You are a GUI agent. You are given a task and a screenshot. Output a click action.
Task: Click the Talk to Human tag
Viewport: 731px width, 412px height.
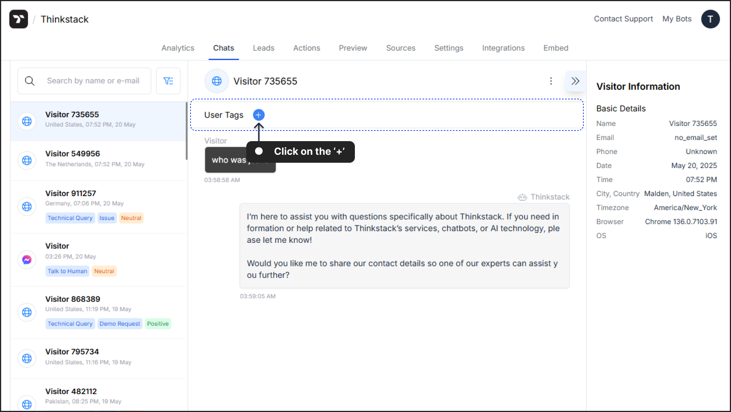[x=67, y=271]
